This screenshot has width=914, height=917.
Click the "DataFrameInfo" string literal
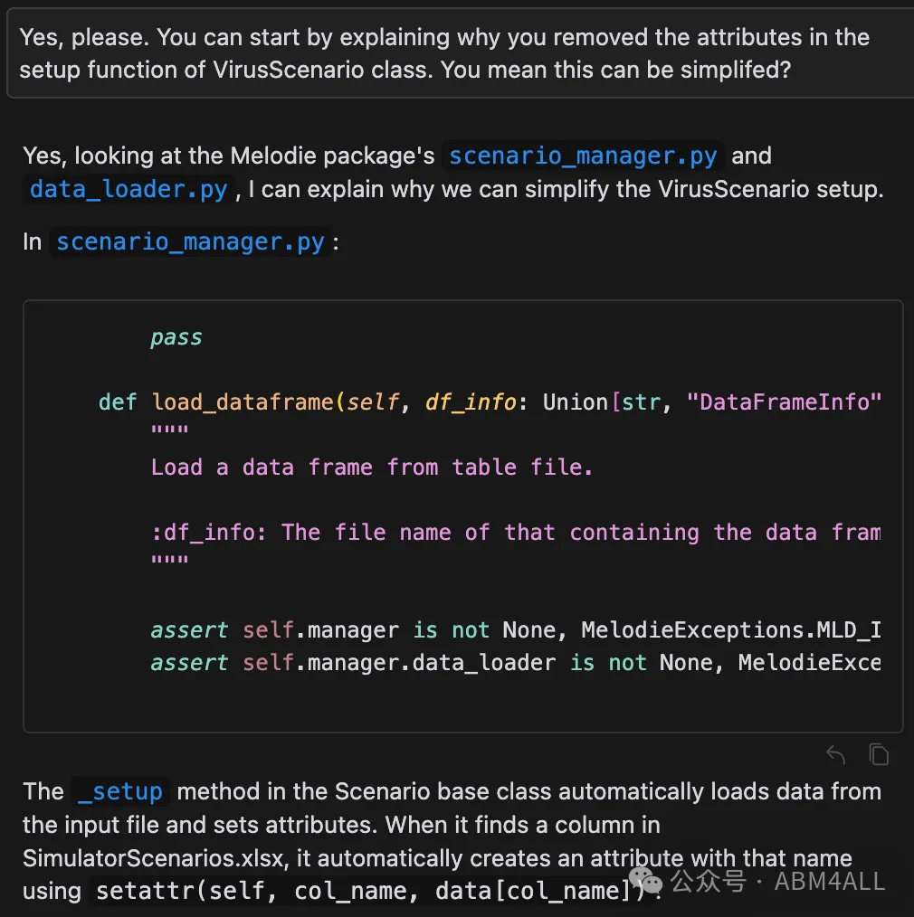(x=784, y=402)
